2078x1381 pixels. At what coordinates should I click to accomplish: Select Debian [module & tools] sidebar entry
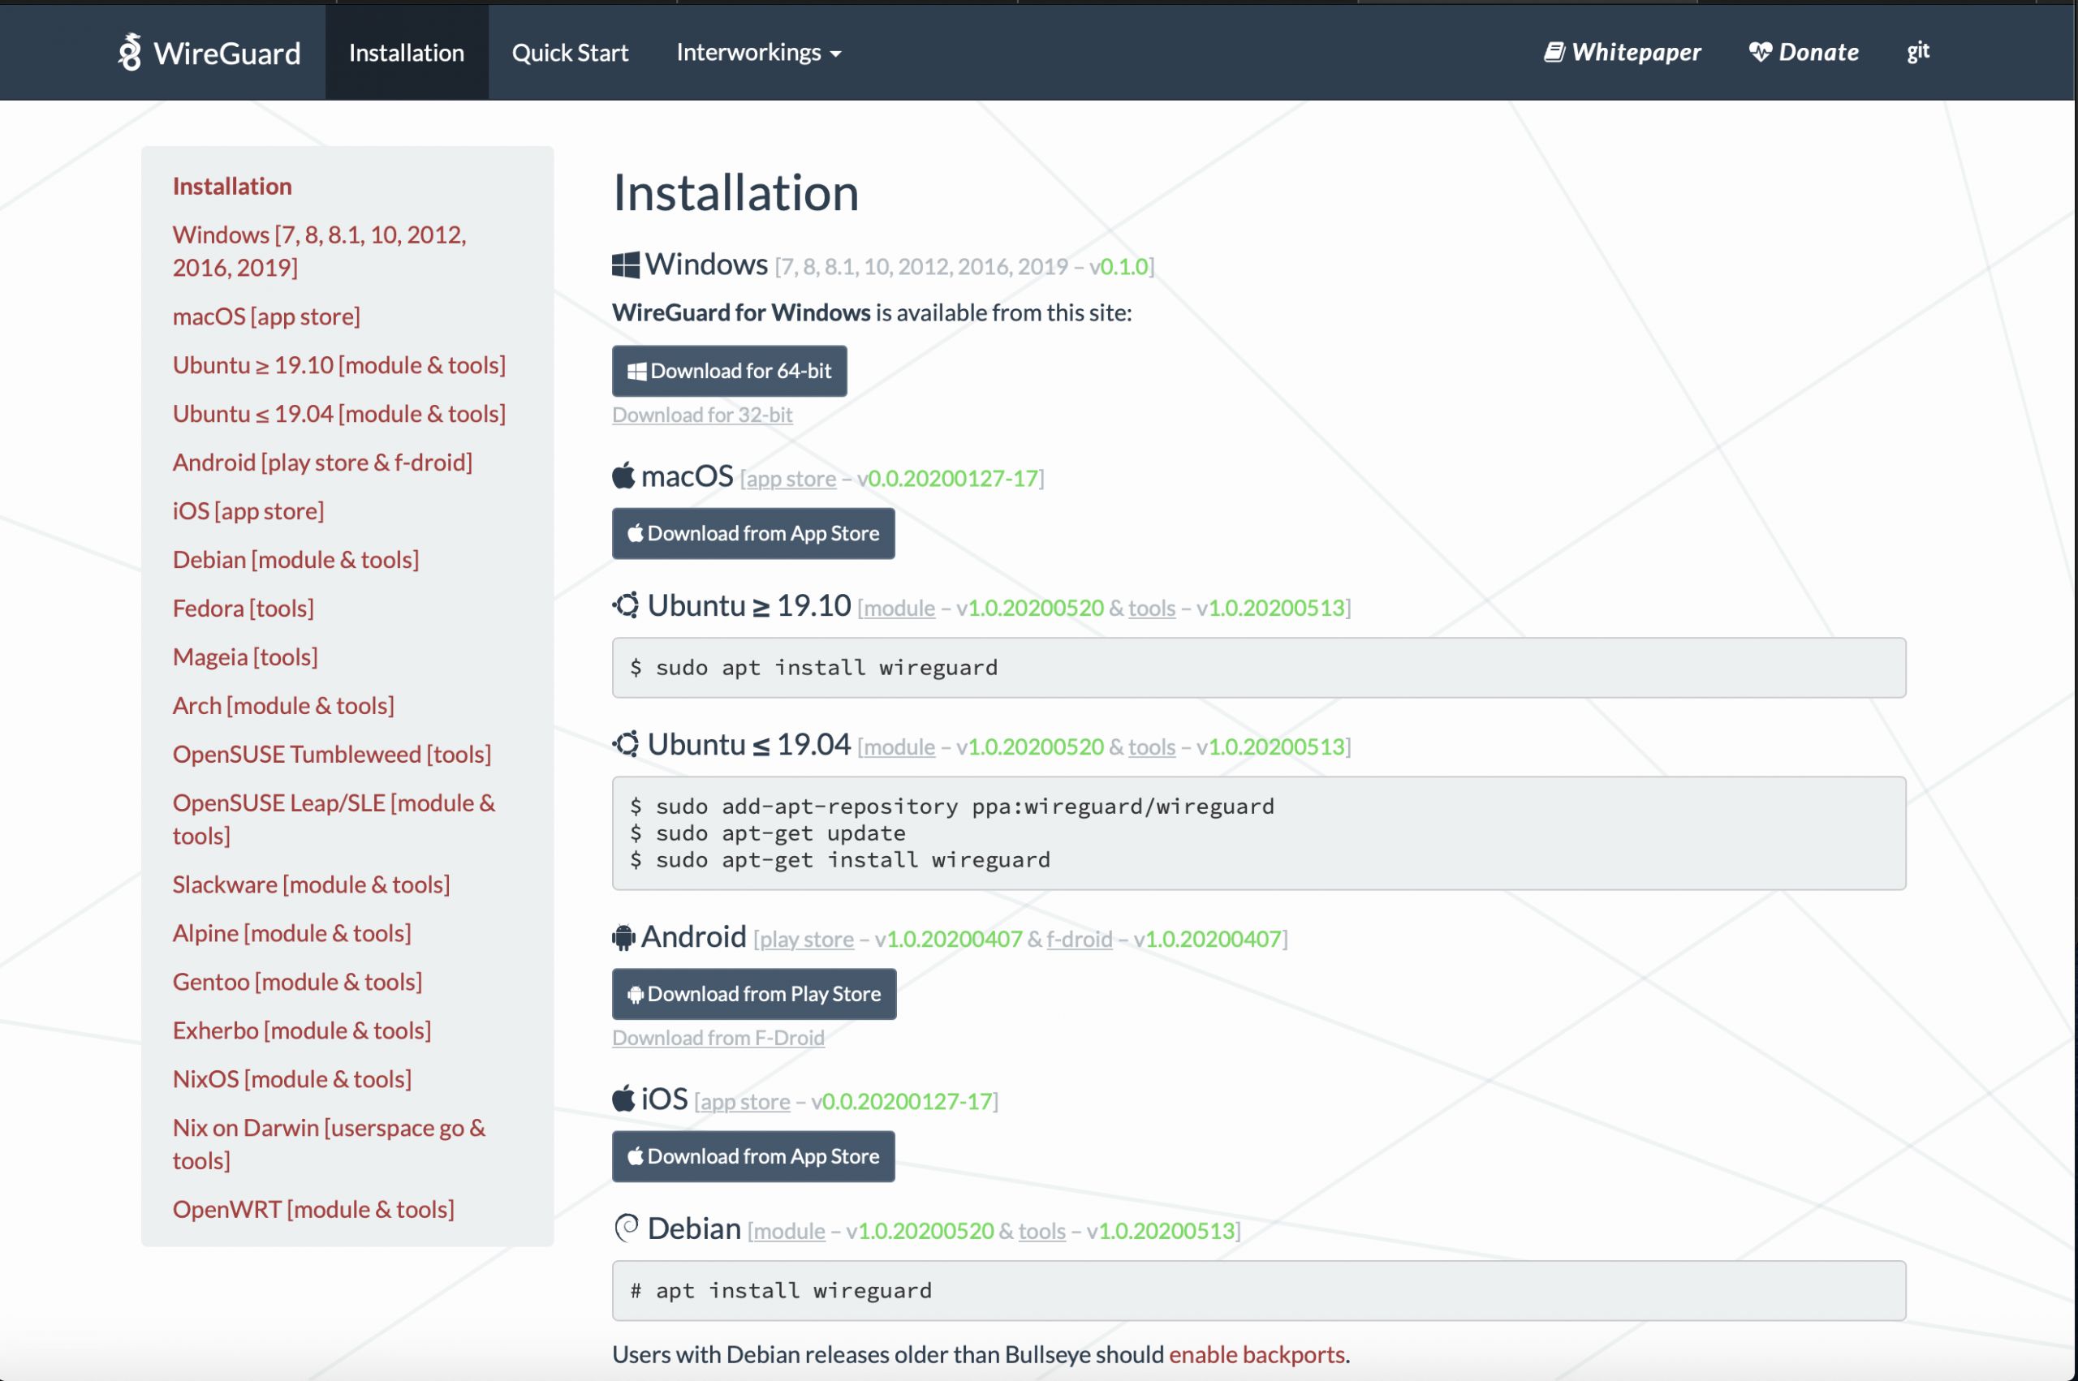(x=295, y=559)
